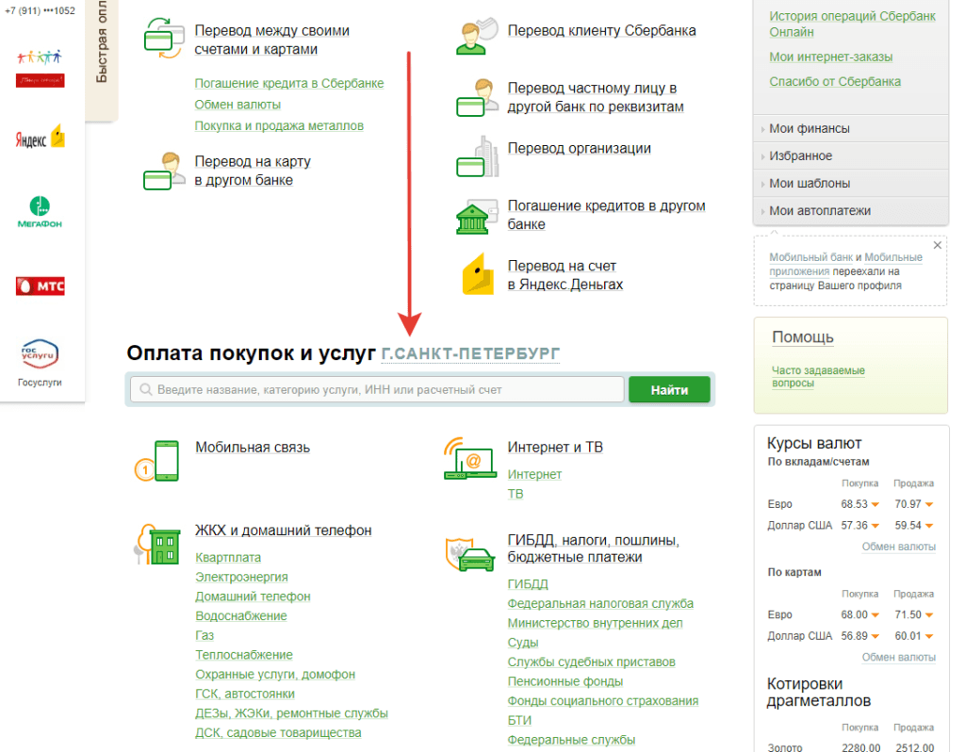Click the Sberbank client transfer person icon
965x752 pixels.
[477, 36]
